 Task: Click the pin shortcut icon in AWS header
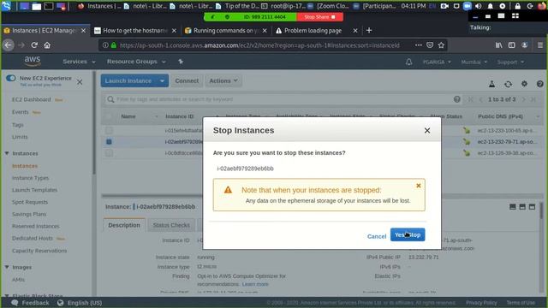tap(181, 62)
